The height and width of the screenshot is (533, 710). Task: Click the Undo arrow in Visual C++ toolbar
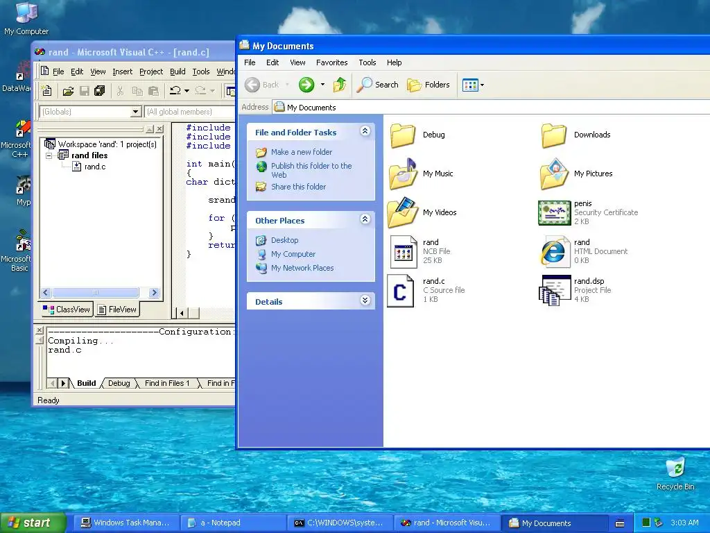coord(175,91)
